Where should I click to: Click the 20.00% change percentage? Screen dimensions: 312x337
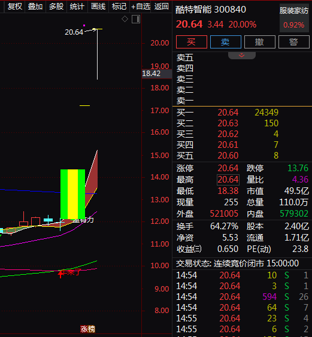pyautogui.click(x=243, y=25)
